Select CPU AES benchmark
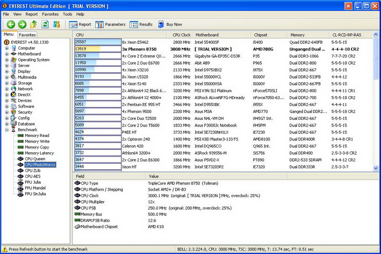The width and height of the screenshot is (381, 254). [32, 176]
